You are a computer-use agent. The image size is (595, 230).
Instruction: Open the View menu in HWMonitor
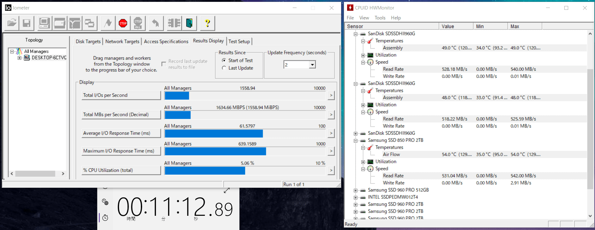[364, 18]
